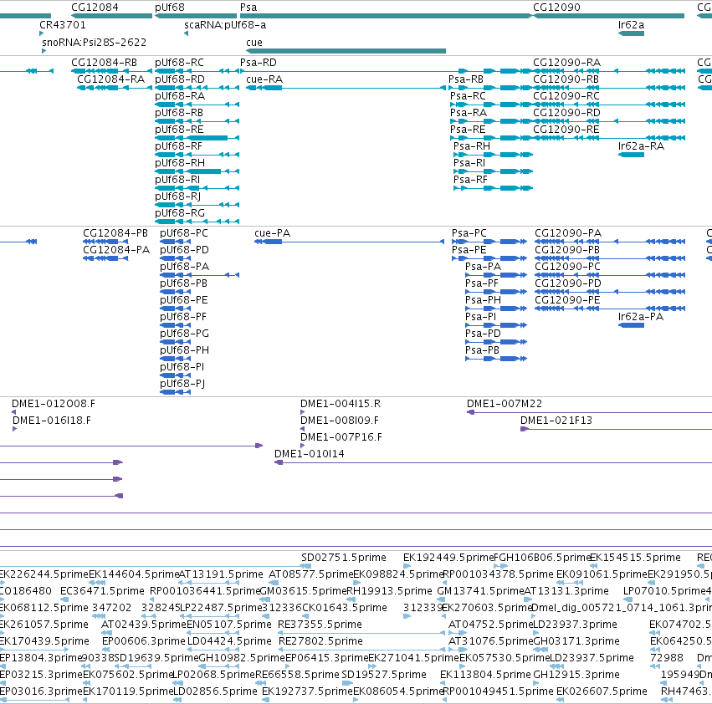Click transcript CG12084-RB
Viewport: 712px width, 704px height.
click(x=104, y=63)
